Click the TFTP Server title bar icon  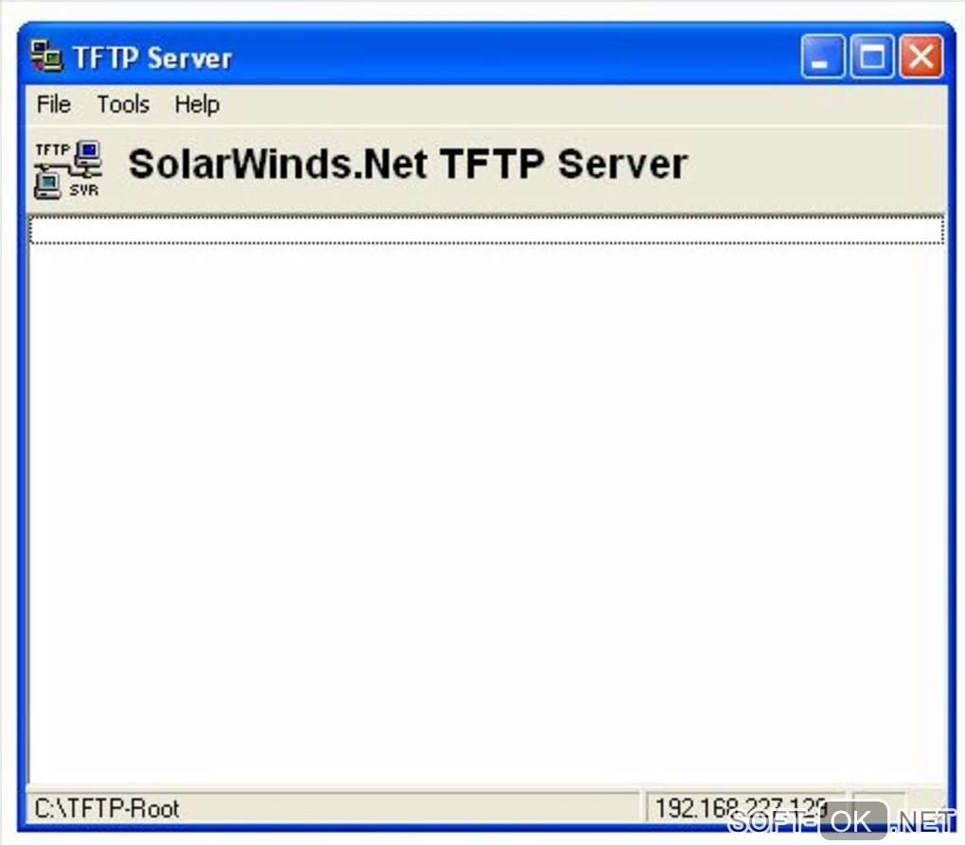pos(46,56)
